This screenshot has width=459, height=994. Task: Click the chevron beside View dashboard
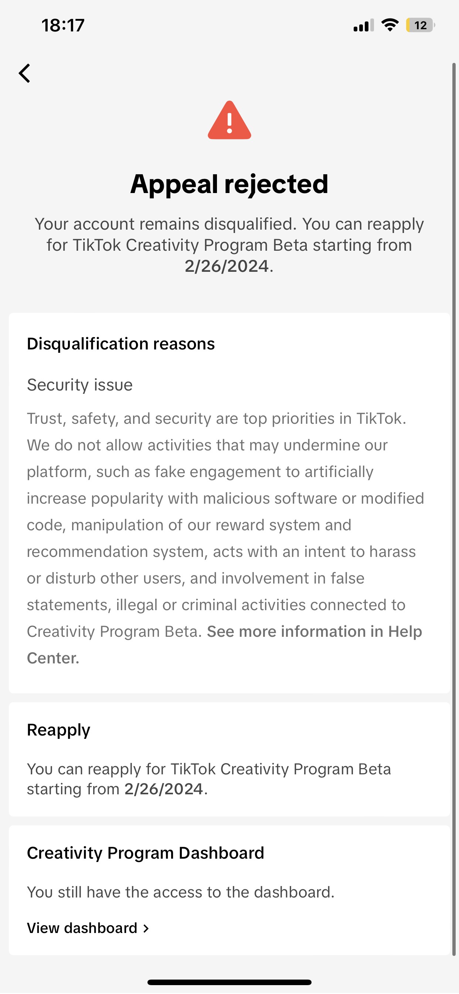point(146,929)
